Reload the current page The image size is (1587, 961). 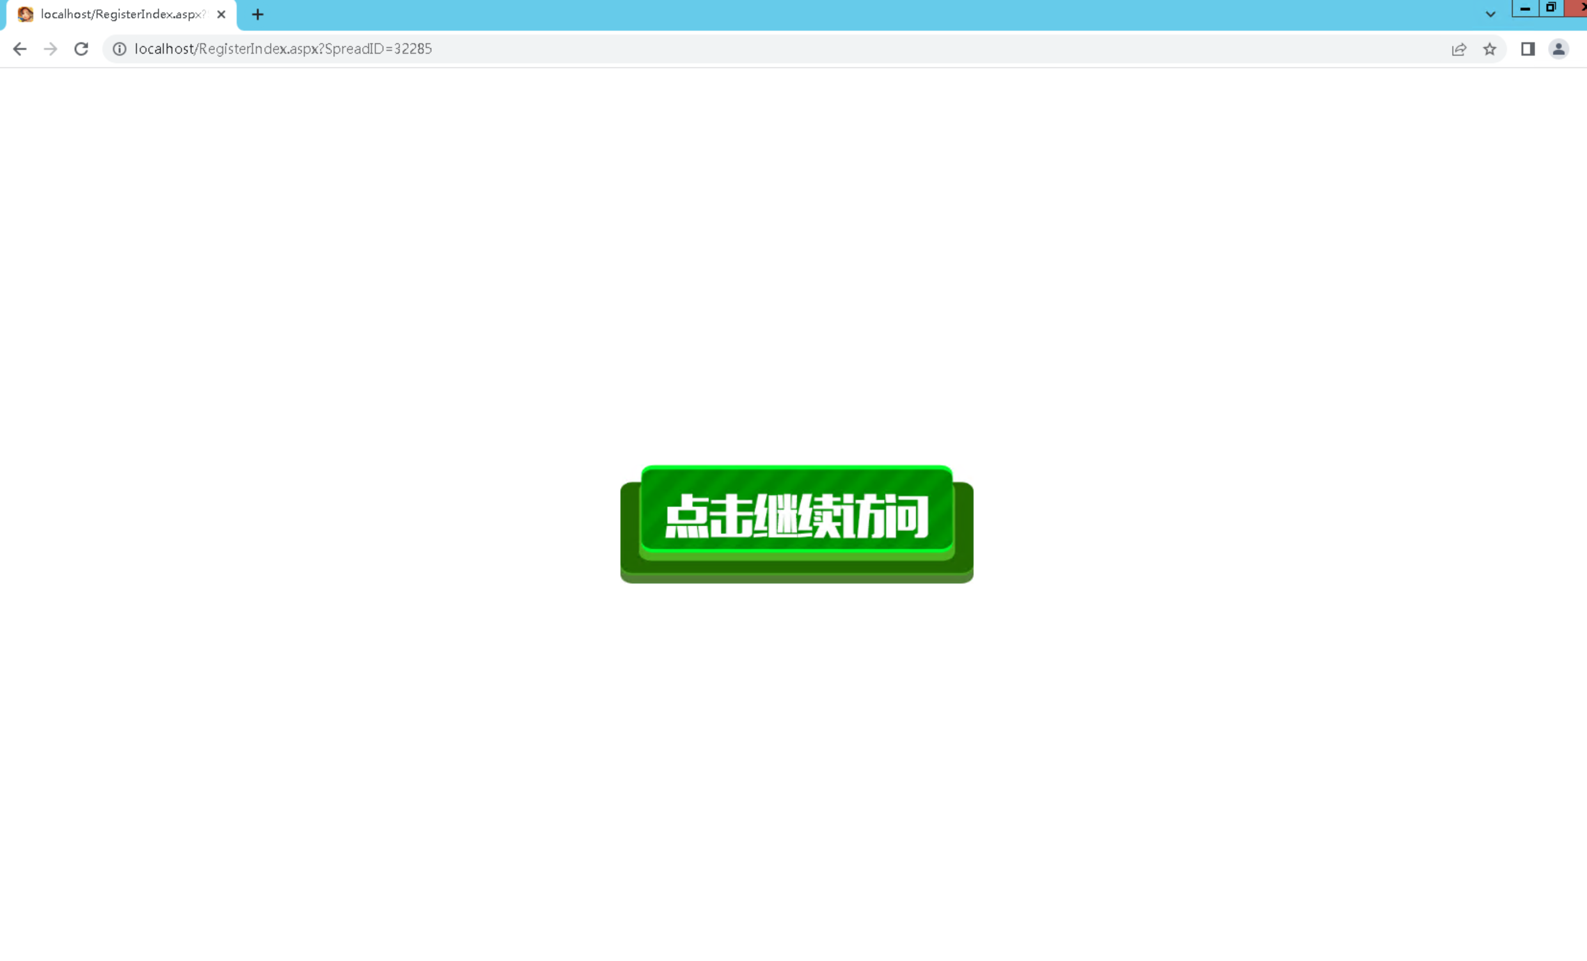point(81,49)
